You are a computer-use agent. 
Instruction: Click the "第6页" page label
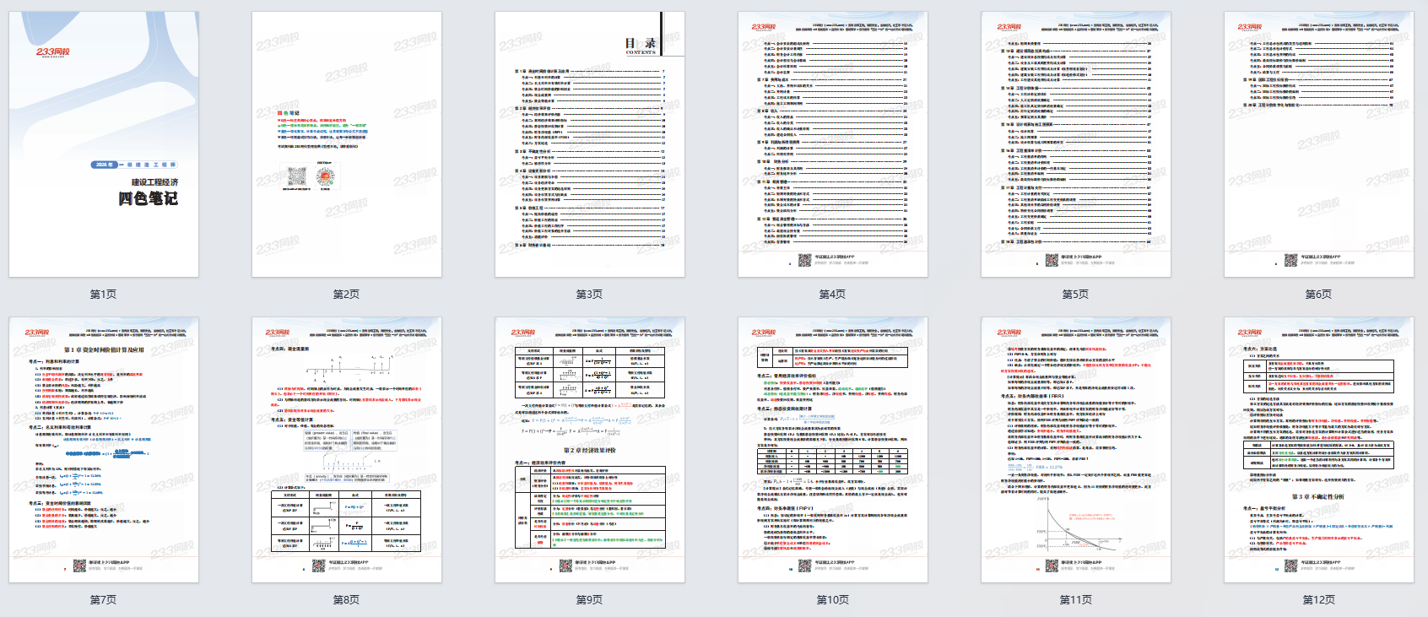pyautogui.click(x=1319, y=295)
